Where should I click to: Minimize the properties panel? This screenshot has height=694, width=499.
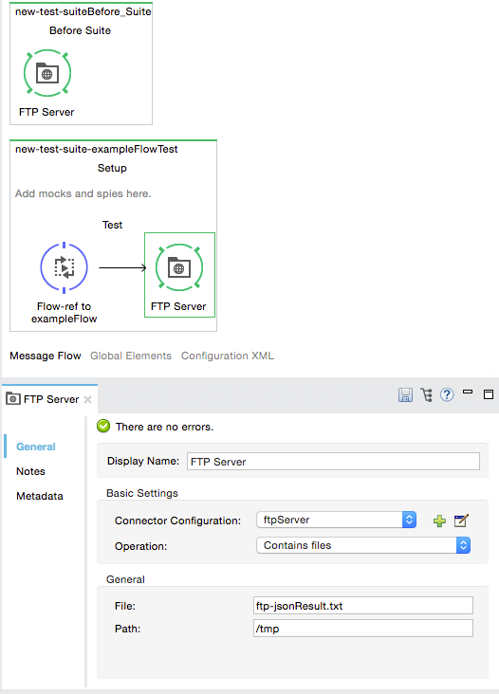(468, 392)
